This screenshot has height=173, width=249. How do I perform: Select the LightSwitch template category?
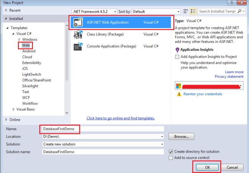pos(31,75)
